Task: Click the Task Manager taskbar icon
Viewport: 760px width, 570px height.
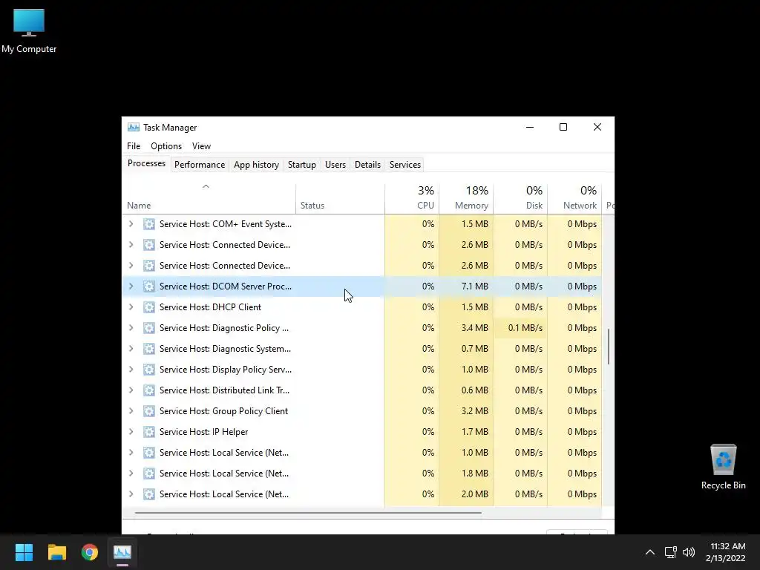Action: click(x=122, y=552)
